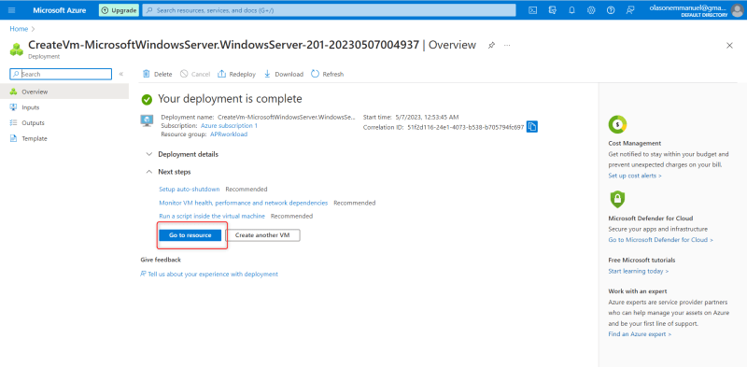
Task: Open Tell us about your experience link
Action: click(209, 274)
